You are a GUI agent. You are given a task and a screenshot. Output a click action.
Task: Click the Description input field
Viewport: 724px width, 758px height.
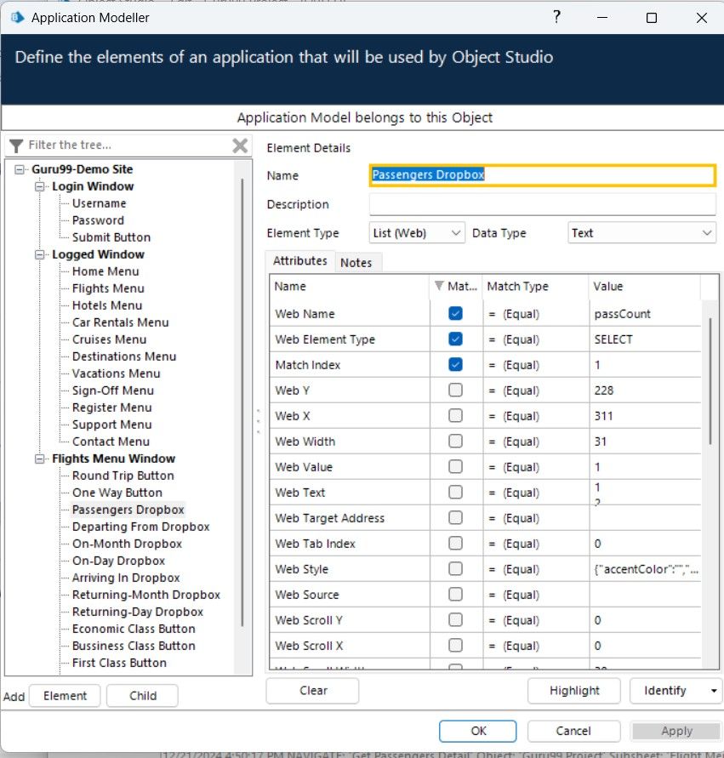[542, 204]
